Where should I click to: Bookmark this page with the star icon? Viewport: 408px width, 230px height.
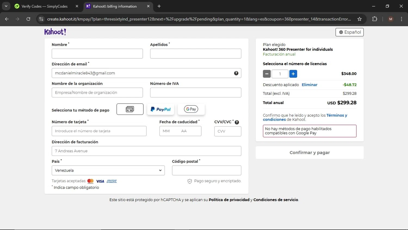(359, 19)
